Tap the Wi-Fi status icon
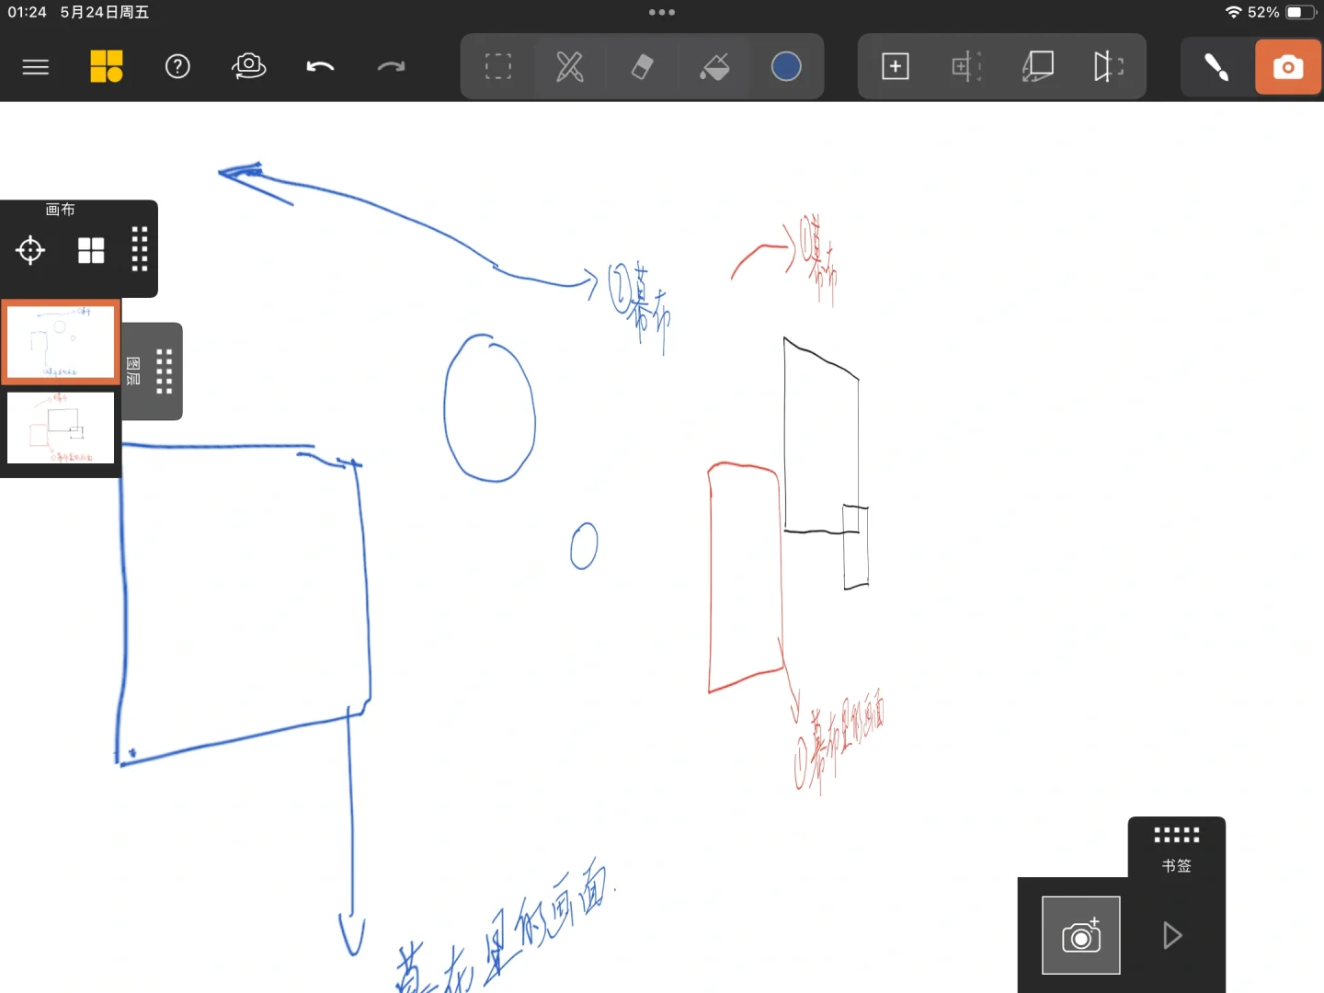Image resolution: width=1324 pixels, height=993 pixels. point(1234,12)
